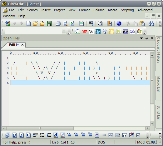Image resolution: width=163 pixels, height=146 pixels.
Task: Toggle pin on Open Files panel
Action: (146, 38)
